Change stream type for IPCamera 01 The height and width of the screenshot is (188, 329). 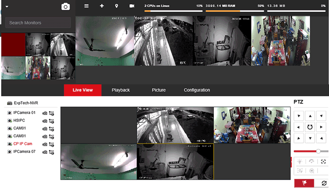pos(51,113)
